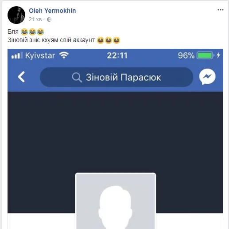The image size is (229, 229).
Task: Open the default silhouette profile picture
Action: click(116, 201)
